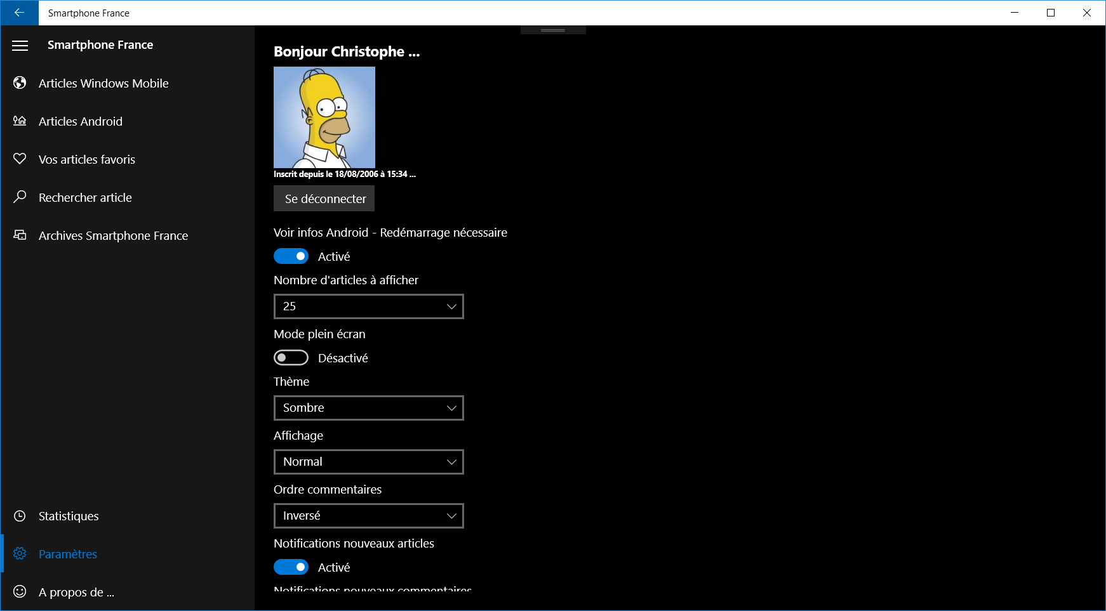
Task: Click the smiley icon for A propos de
Action: 20,591
